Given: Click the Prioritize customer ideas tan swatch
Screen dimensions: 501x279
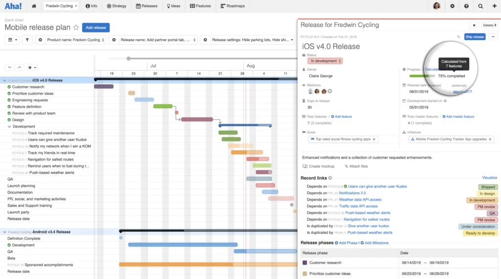Looking at the screenshot, I should 305,274.
